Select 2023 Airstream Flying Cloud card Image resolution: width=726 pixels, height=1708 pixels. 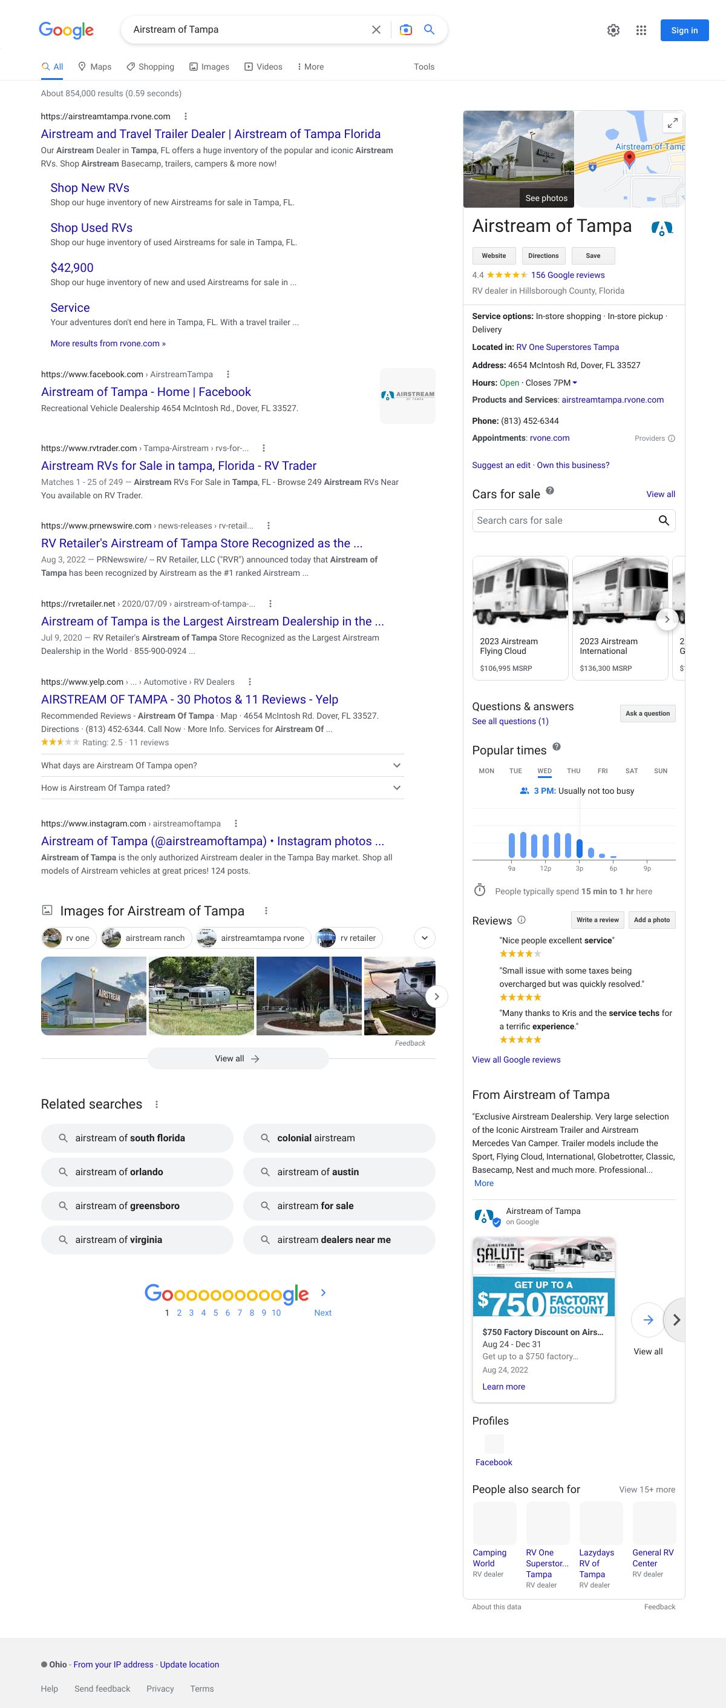coord(520,618)
